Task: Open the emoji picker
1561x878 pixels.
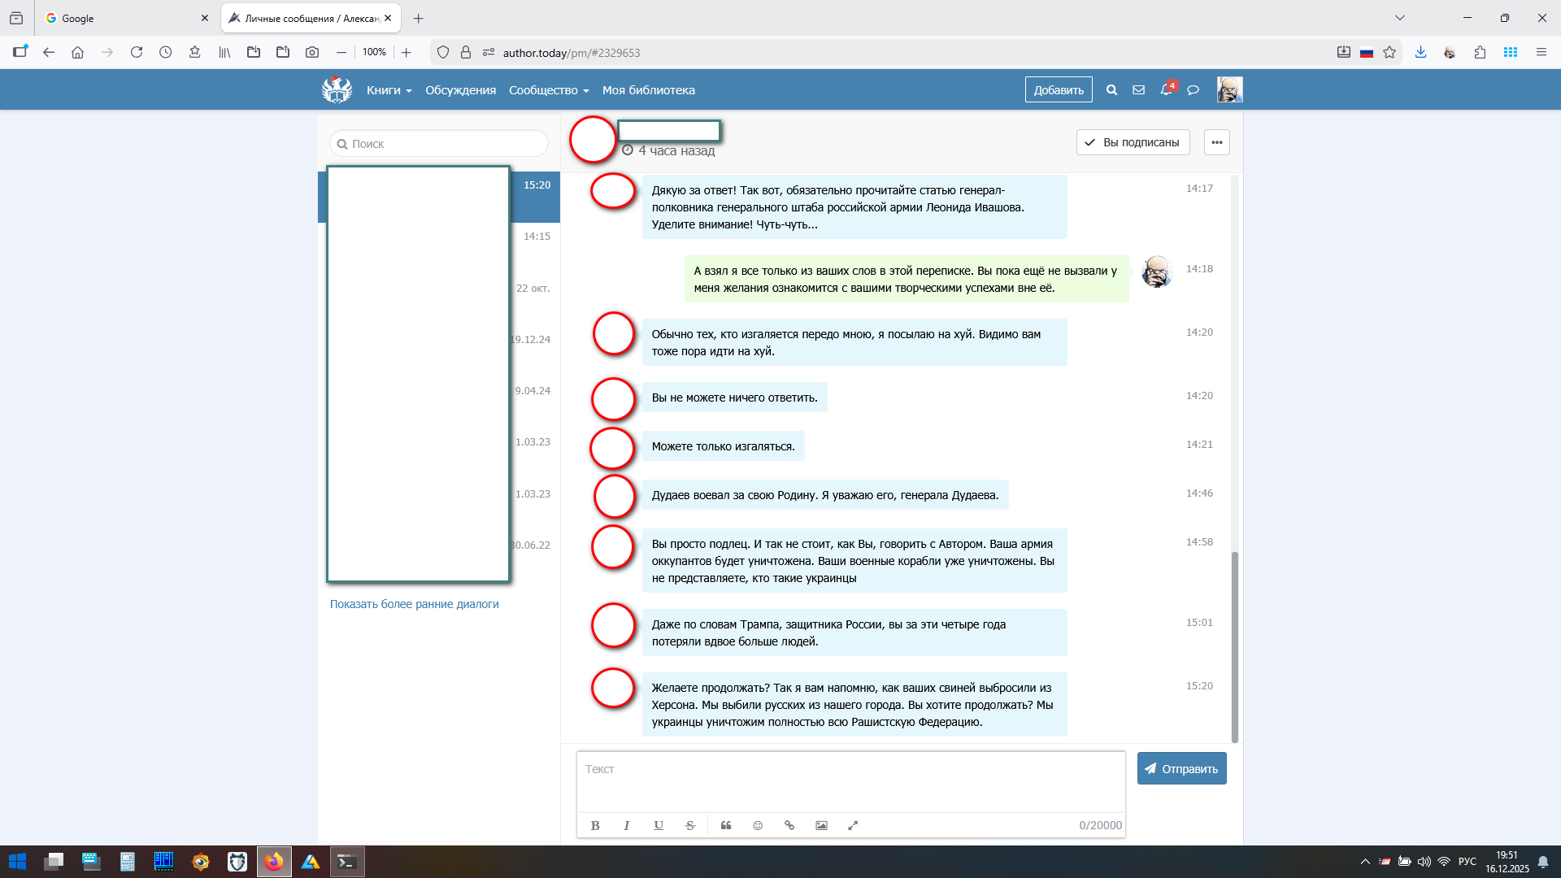Action: pyautogui.click(x=758, y=825)
